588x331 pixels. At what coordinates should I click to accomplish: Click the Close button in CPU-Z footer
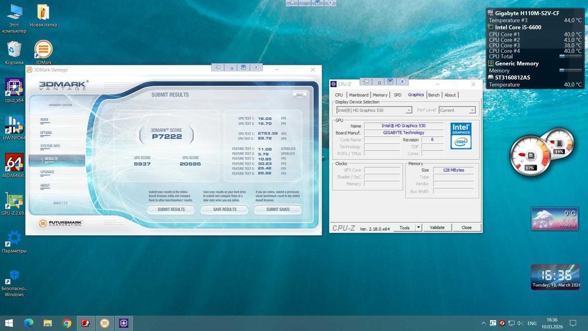[466, 228]
